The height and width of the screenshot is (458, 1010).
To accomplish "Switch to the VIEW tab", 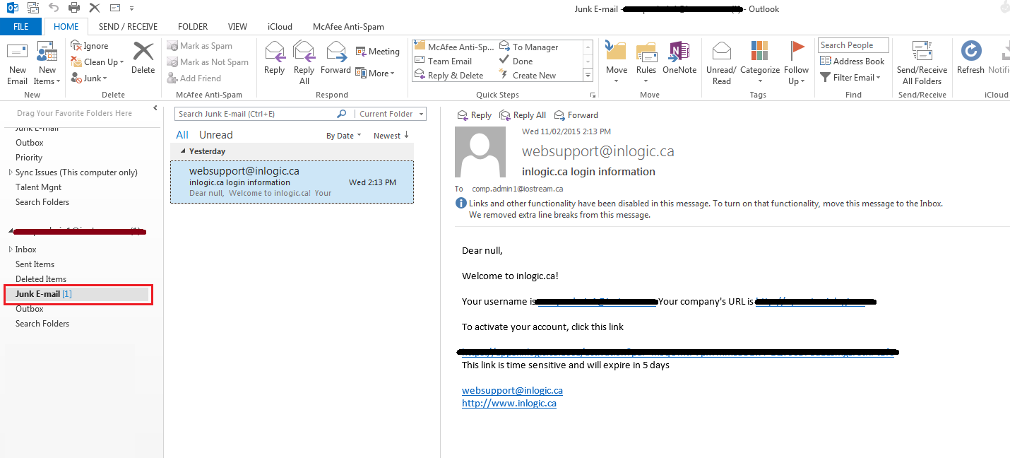I will (x=237, y=27).
